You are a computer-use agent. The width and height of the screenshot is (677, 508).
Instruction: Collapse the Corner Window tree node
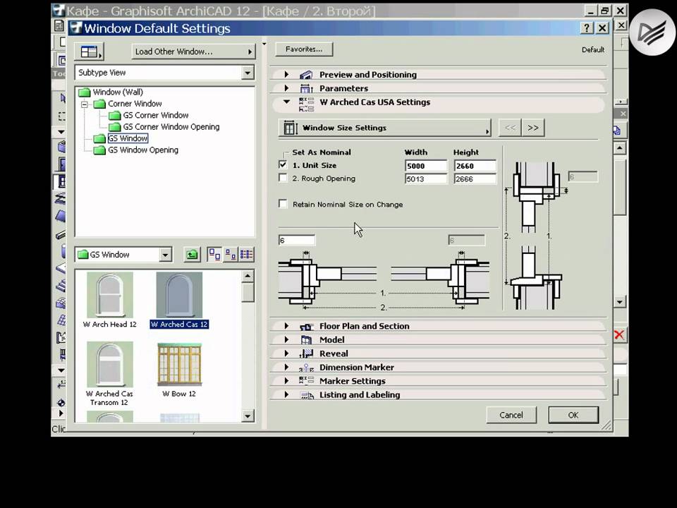coord(85,104)
